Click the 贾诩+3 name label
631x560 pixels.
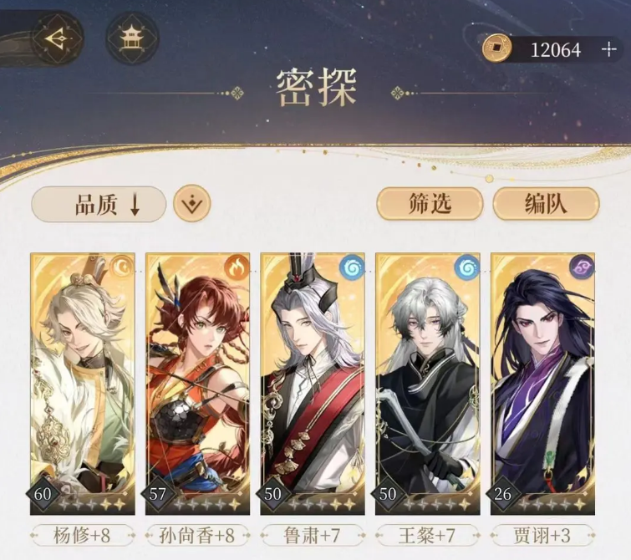point(542,536)
